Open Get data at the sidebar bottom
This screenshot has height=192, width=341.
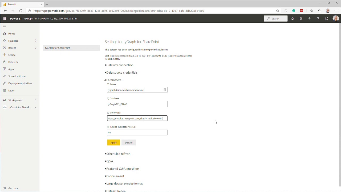click(x=13, y=189)
